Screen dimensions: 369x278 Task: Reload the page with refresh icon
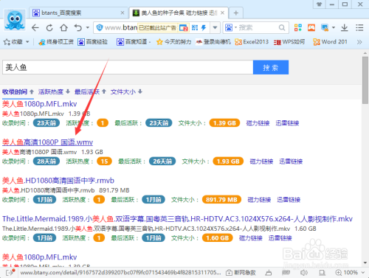click(x=49, y=27)
